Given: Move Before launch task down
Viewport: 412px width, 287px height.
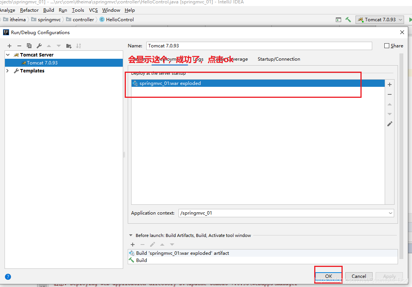Looking at the screenshot, I should coord(172,245).
